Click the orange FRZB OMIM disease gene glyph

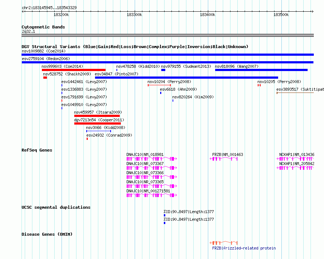point(224,243)
